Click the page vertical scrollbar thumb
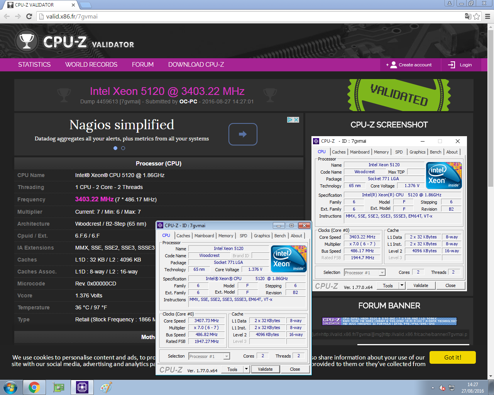The image size is (494, 395). tap(491, 109)
